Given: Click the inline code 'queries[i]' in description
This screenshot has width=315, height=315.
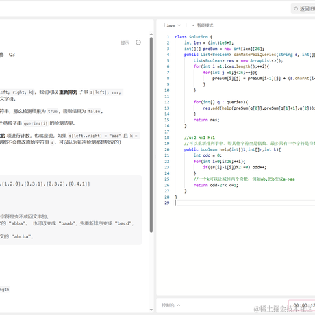Looking at the screenshot, I should click(x=36, y=123).
